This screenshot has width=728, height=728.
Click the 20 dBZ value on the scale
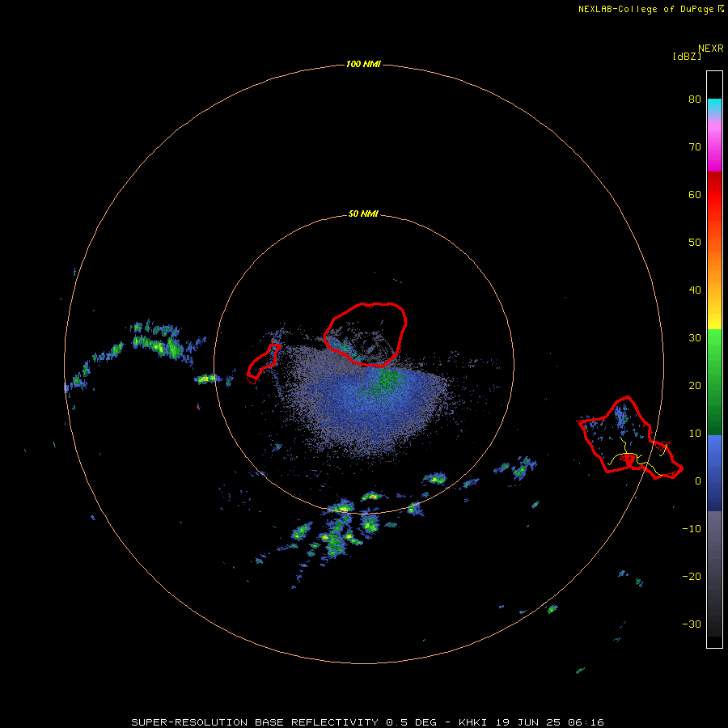(x=695, y=386)
